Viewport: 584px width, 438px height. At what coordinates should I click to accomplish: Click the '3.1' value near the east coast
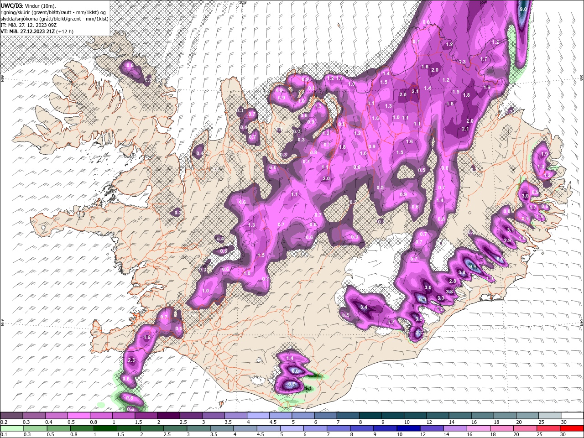(x=511, y=230)
